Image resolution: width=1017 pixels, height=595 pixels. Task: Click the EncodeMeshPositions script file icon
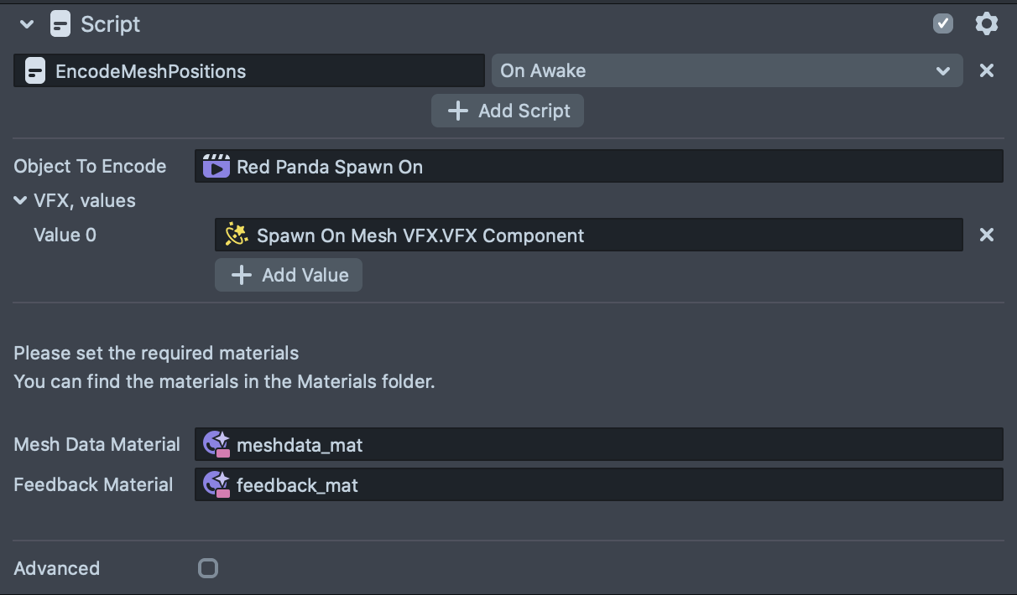(x=35, y=71)
